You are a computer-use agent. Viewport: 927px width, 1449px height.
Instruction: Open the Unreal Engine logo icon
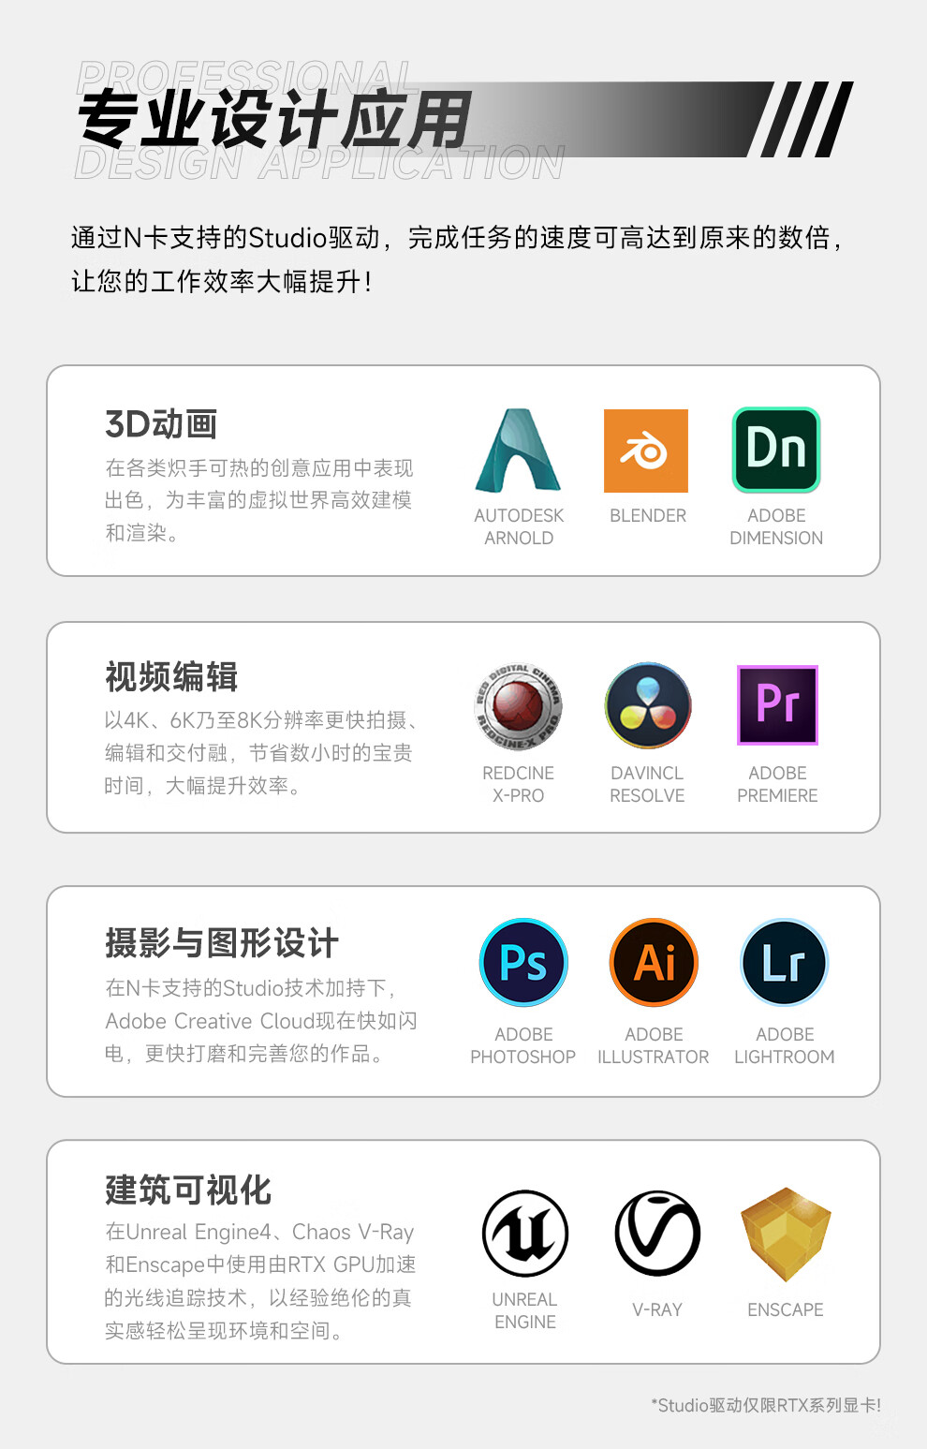525,1234
